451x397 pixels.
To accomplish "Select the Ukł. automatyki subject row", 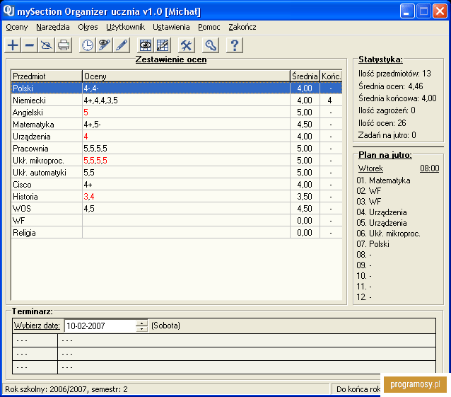I will 177,173.
